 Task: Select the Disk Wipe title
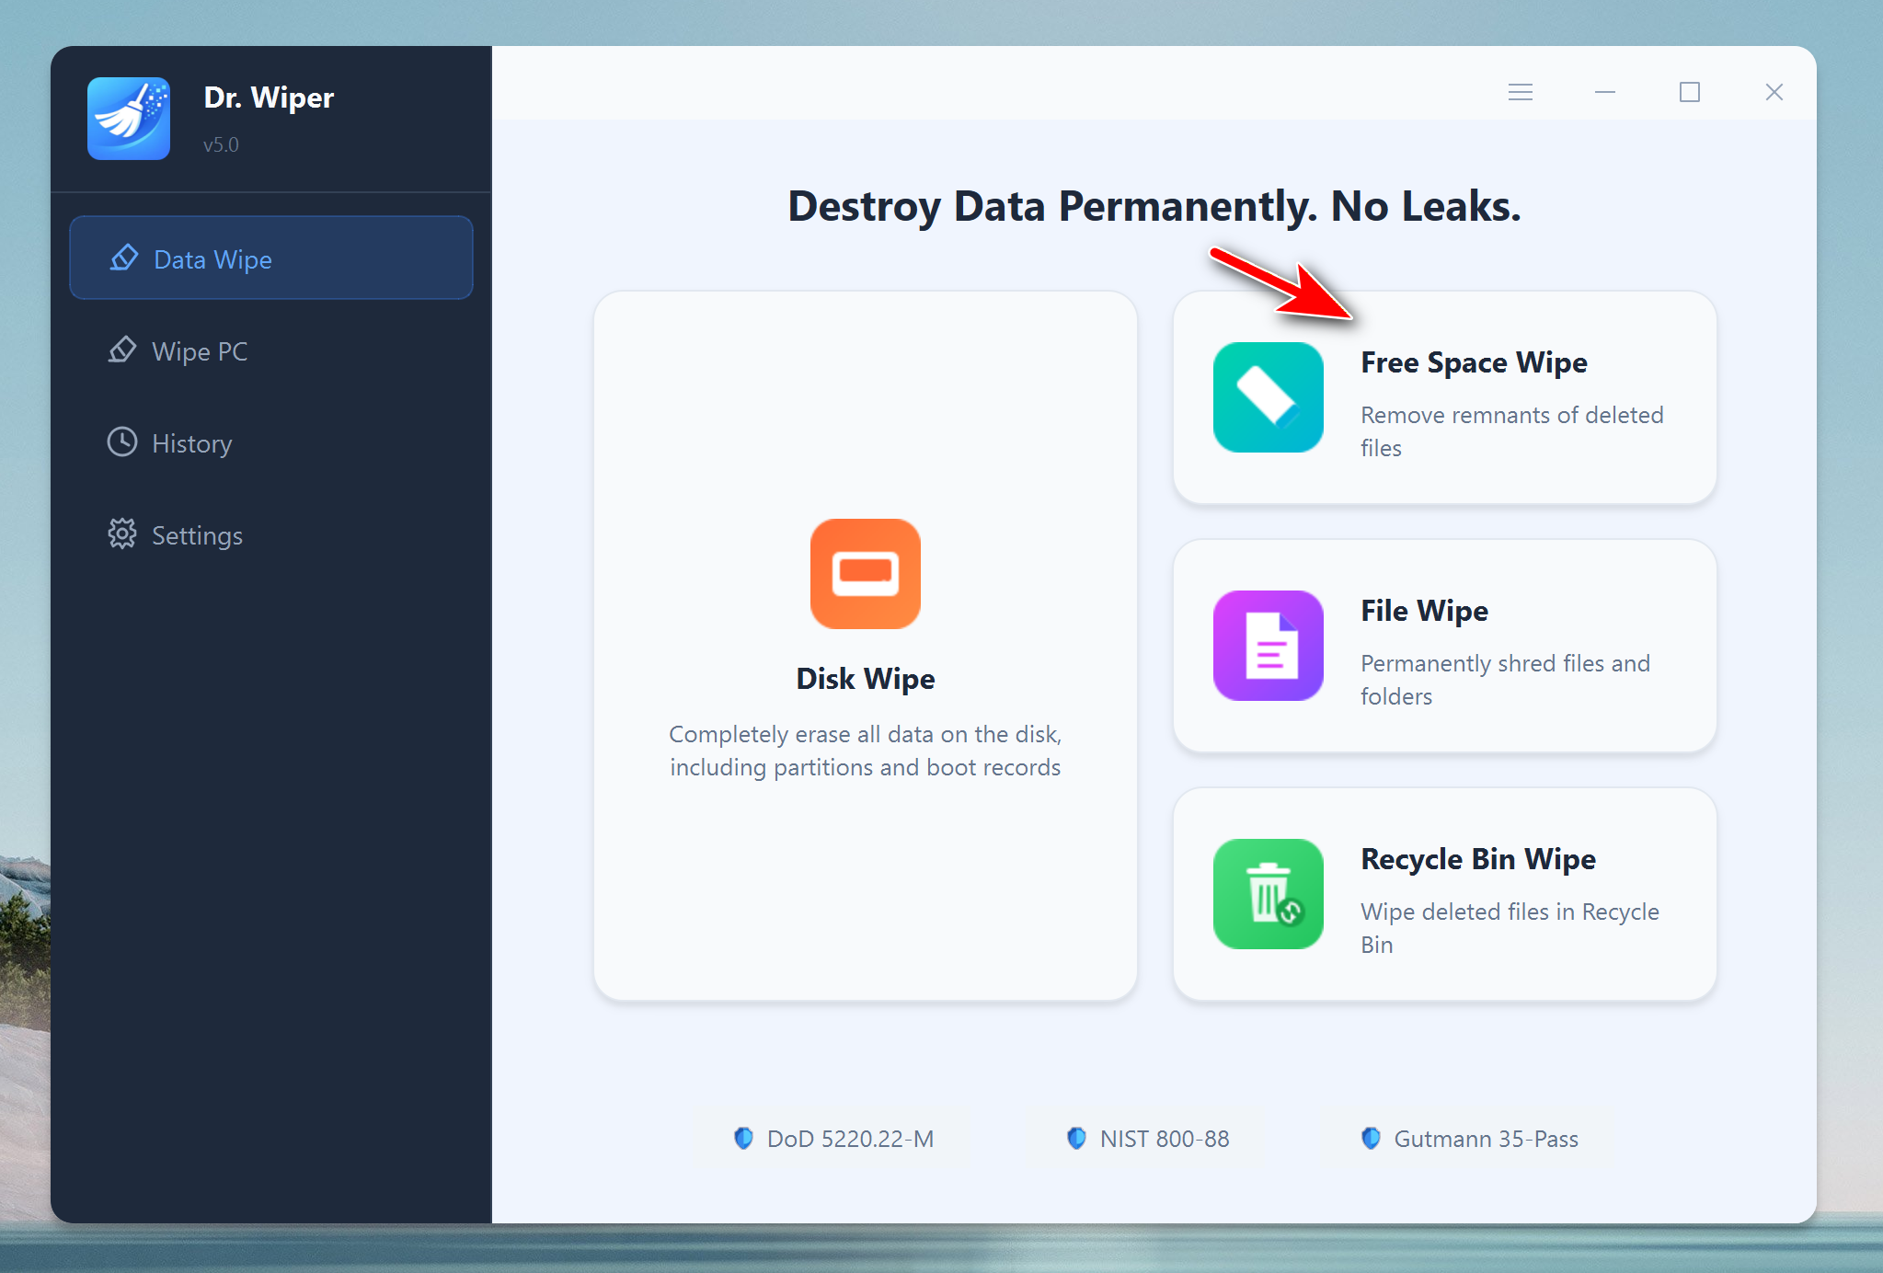[x=866, y=679]
